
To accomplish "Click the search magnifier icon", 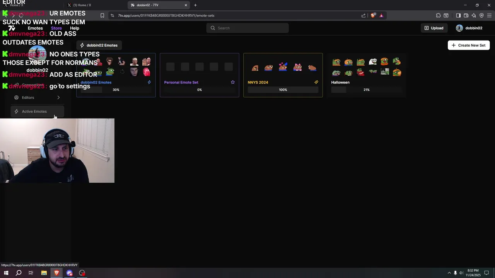I will click(x=213, y=28).
